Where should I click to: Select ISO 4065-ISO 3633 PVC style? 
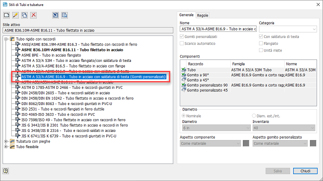tap(58, 114)
